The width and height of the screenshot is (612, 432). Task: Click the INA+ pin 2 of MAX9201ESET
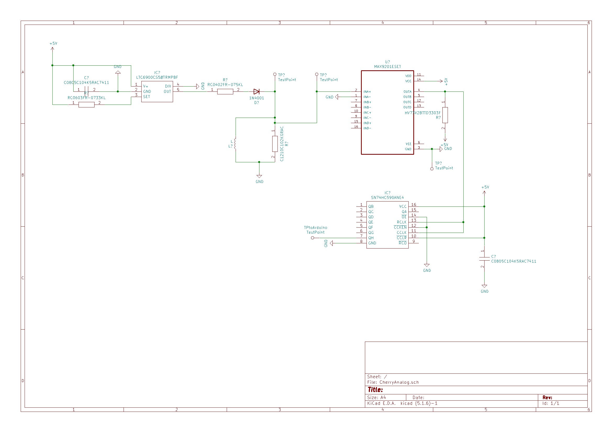click(356, 91)
